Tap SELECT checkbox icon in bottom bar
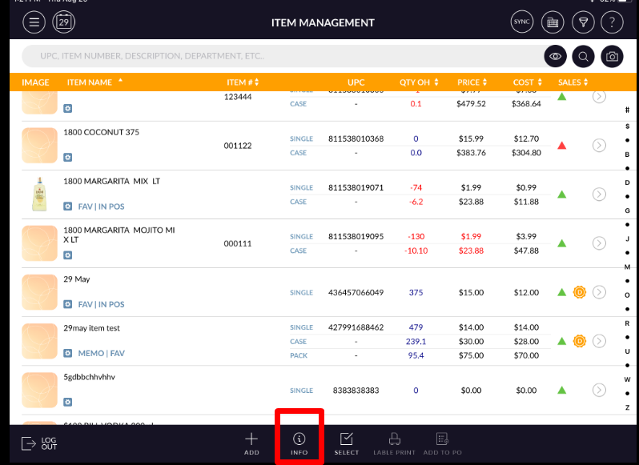This screenshot has width=639, height=465. (347, 443)
